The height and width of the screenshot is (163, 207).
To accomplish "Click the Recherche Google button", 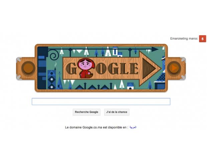I will [x=86, y=112].
